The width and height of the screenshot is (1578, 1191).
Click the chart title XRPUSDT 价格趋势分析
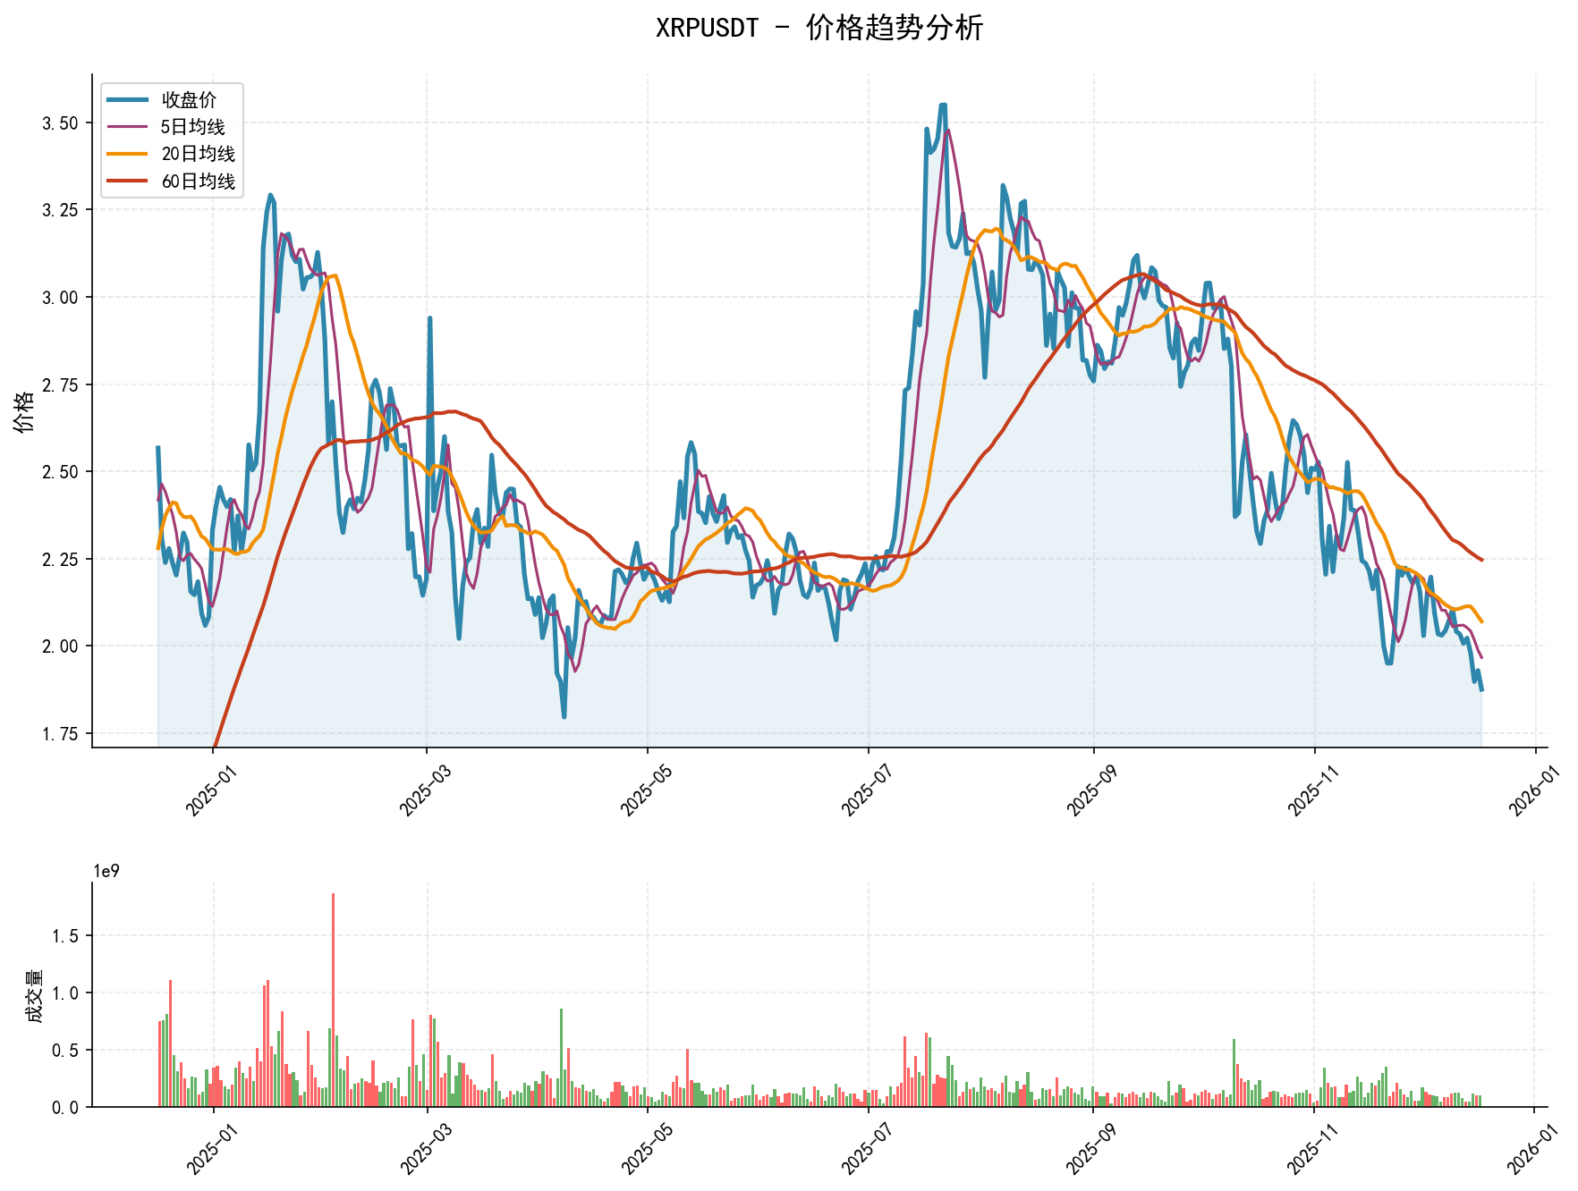819,29
